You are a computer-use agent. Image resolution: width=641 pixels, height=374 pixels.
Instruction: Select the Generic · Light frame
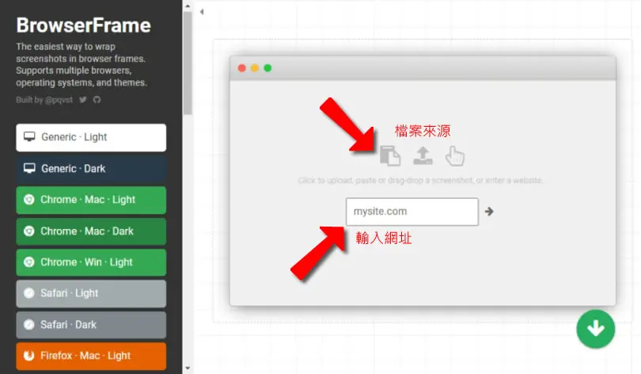tap(91, 138)
